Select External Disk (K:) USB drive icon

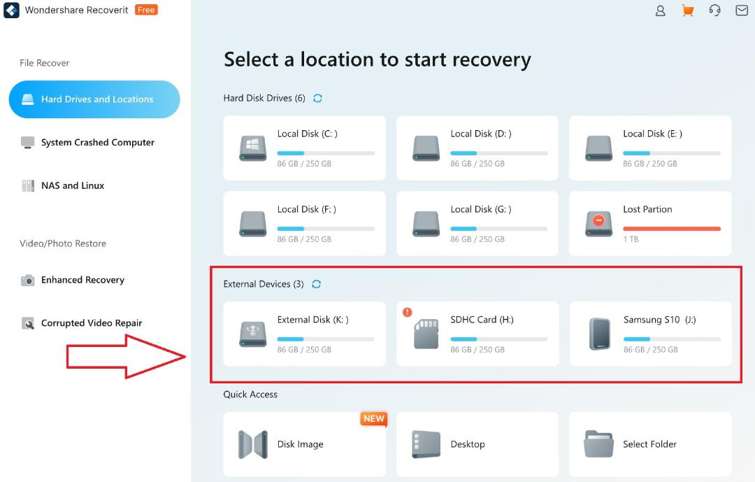coord(253,334)
